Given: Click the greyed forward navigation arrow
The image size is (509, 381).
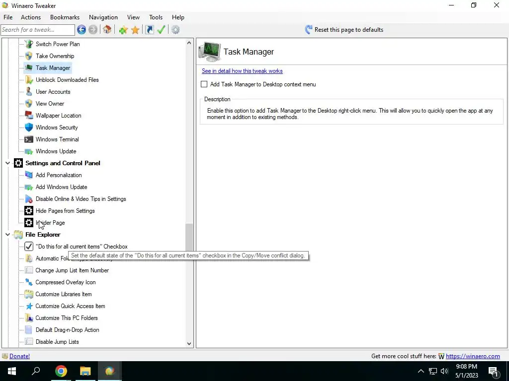Looking at the screenshot, I should (x=93, y=30).
